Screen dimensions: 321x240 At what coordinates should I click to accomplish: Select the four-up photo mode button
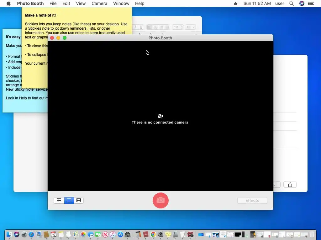[x=59, y=200]
